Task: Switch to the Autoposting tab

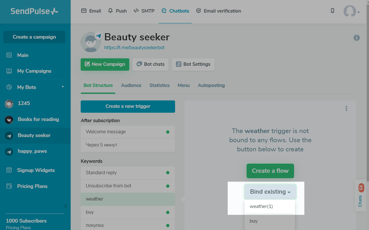Action: tap(211, 85)
